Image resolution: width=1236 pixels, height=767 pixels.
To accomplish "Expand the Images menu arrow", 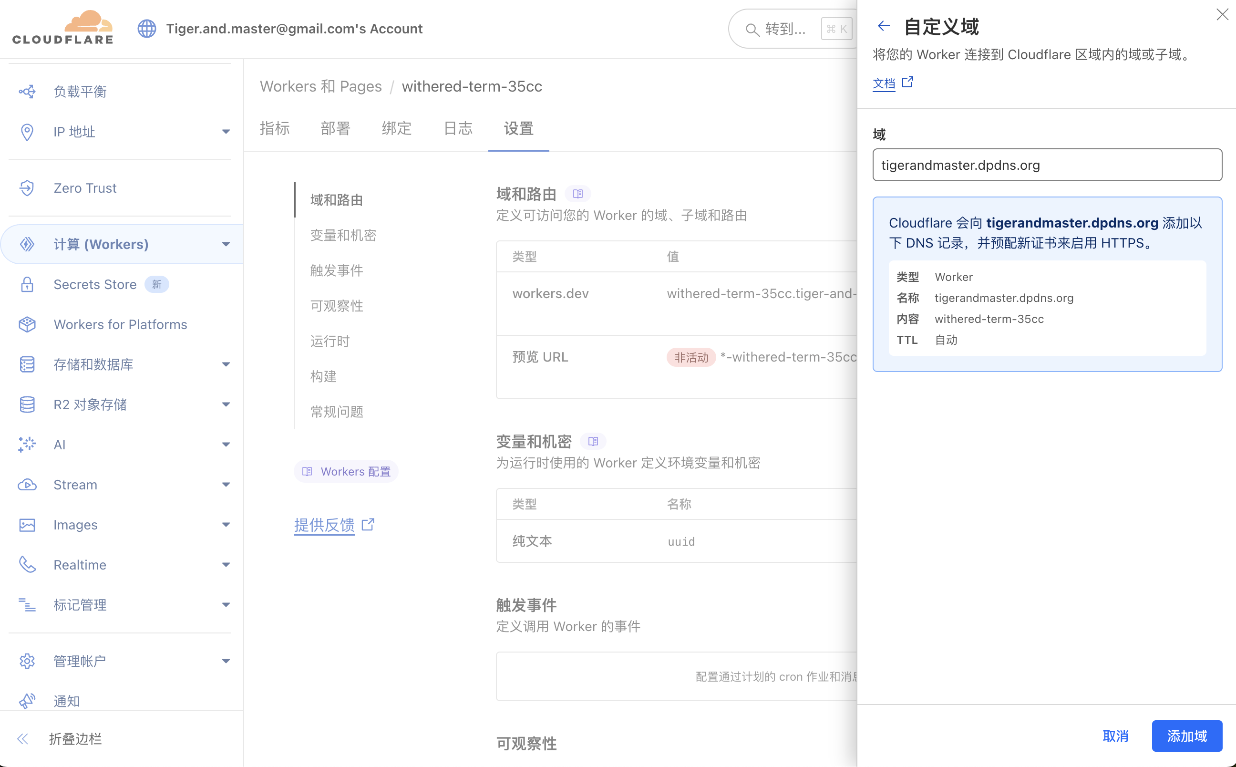I will point(226,525).
